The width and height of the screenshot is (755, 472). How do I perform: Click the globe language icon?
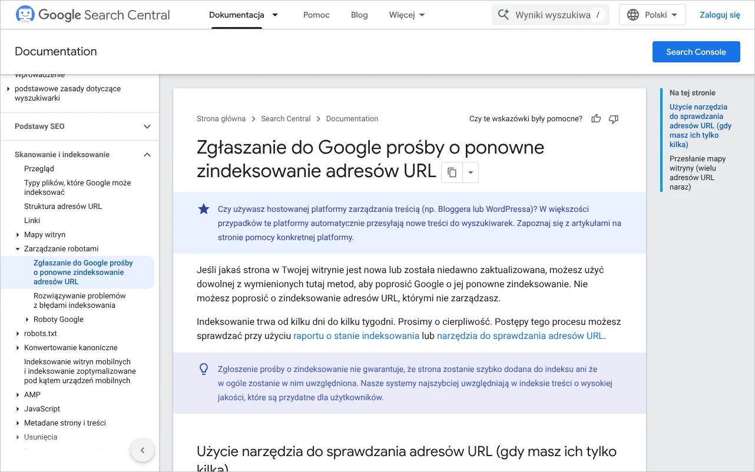[633, 15]
